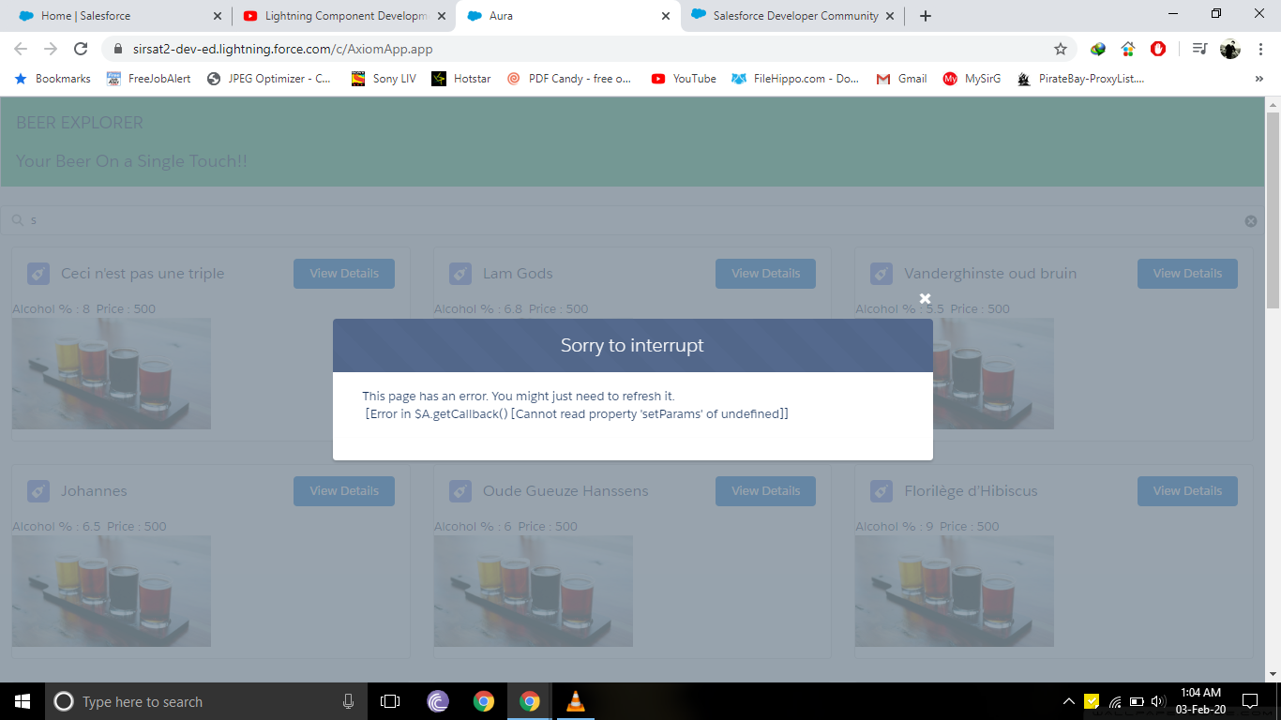The width and height of the screenshot is (1281, 720).
Task: Show hidden system tray icons
Action: [x=1069, y=701]
